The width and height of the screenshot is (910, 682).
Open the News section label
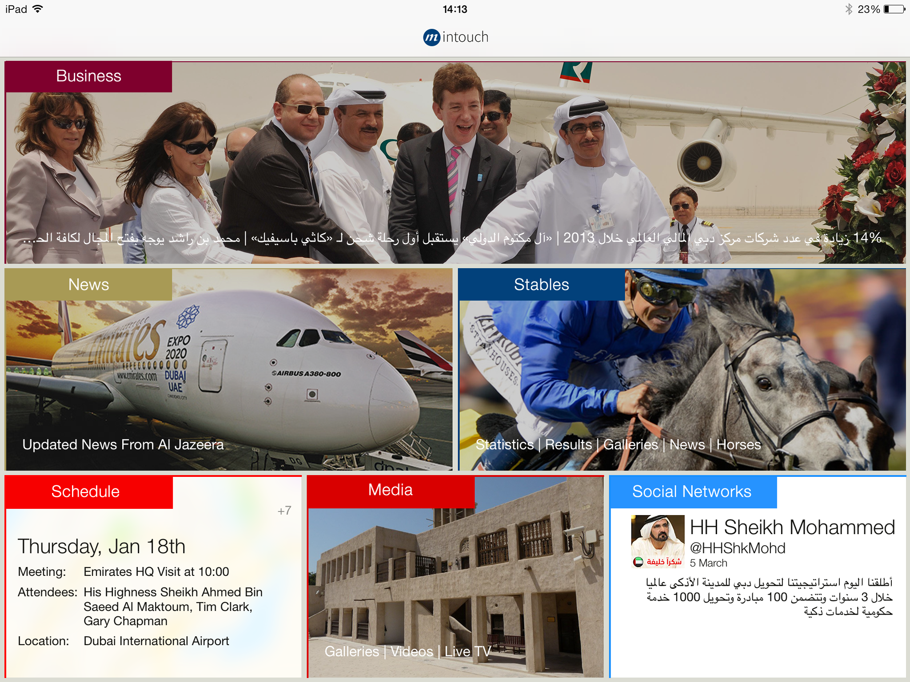88,285
